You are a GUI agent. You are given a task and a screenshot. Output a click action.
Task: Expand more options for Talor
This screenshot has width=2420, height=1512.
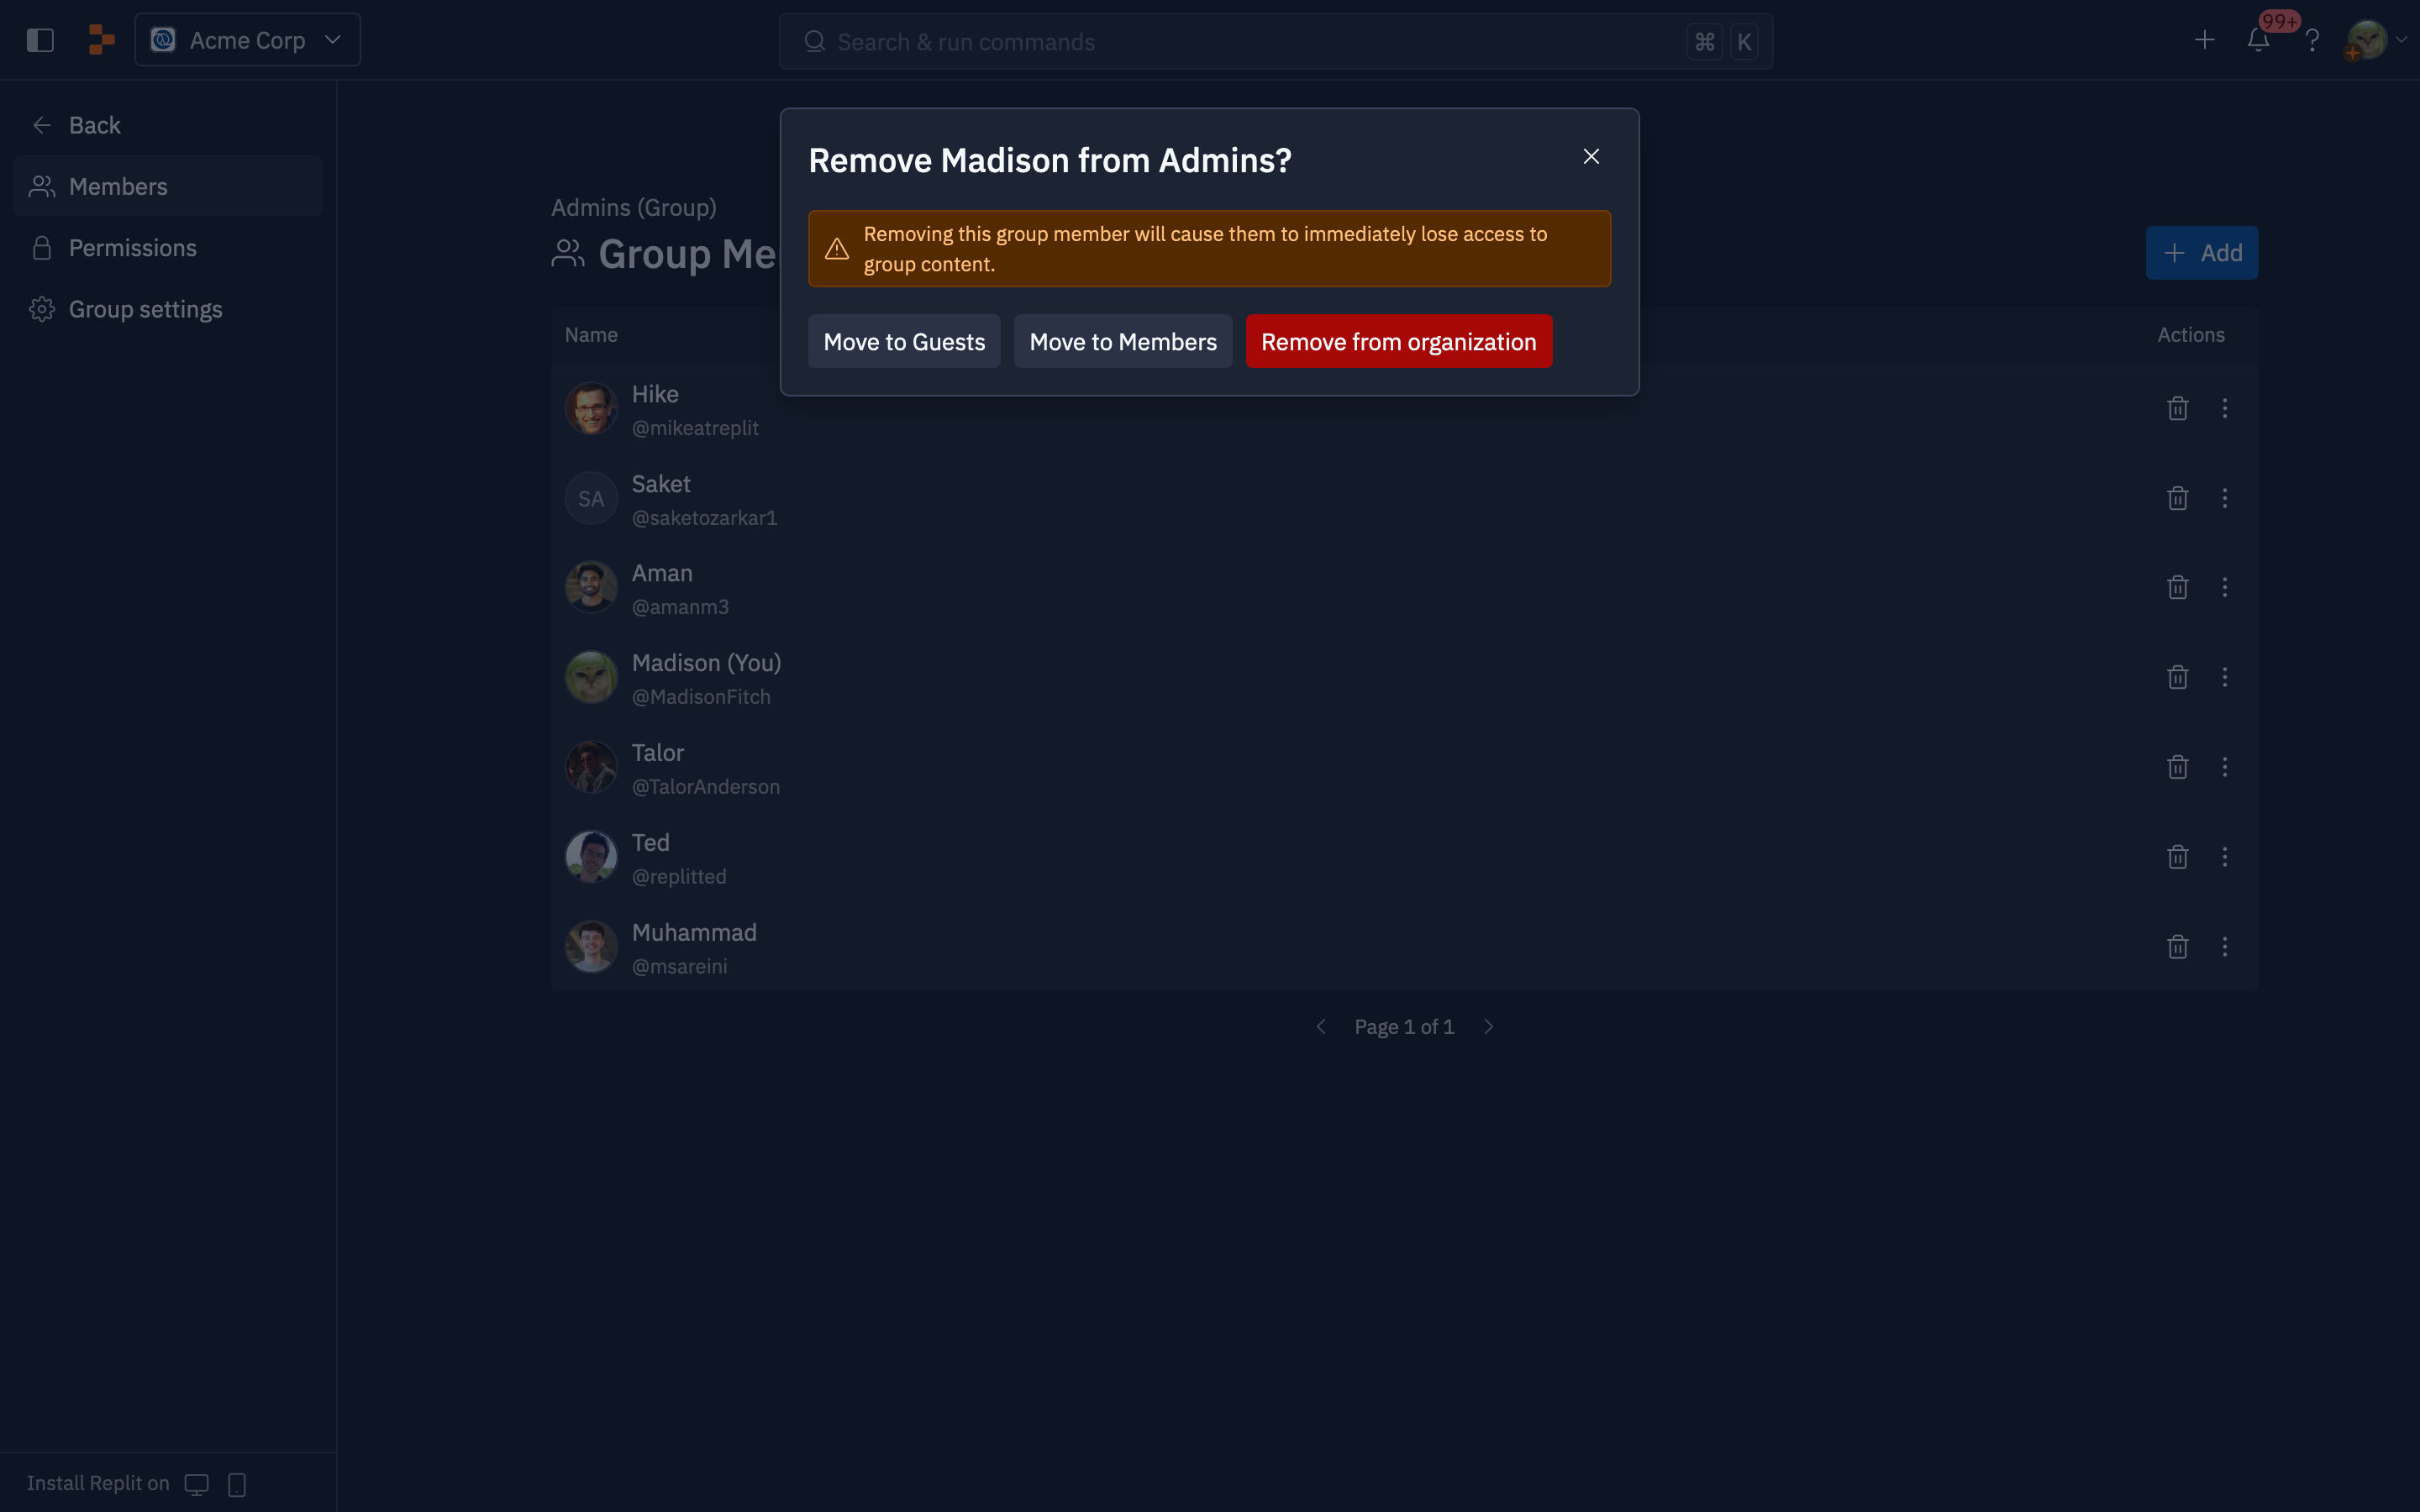click(2225, 766)
